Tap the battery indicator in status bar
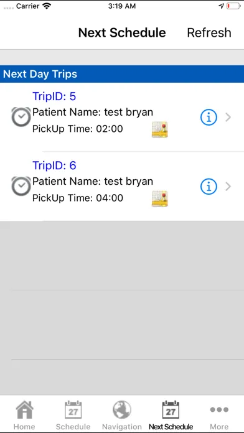Screen dimensions: 244x433 [233, 6]
